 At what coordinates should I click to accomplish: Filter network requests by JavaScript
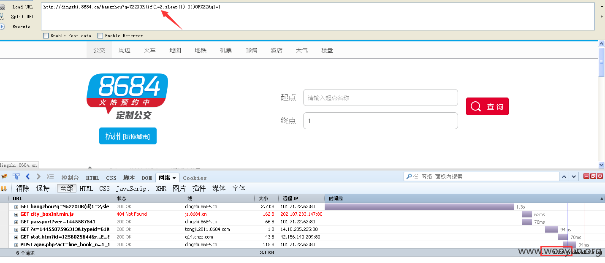[x=133, y=189]
